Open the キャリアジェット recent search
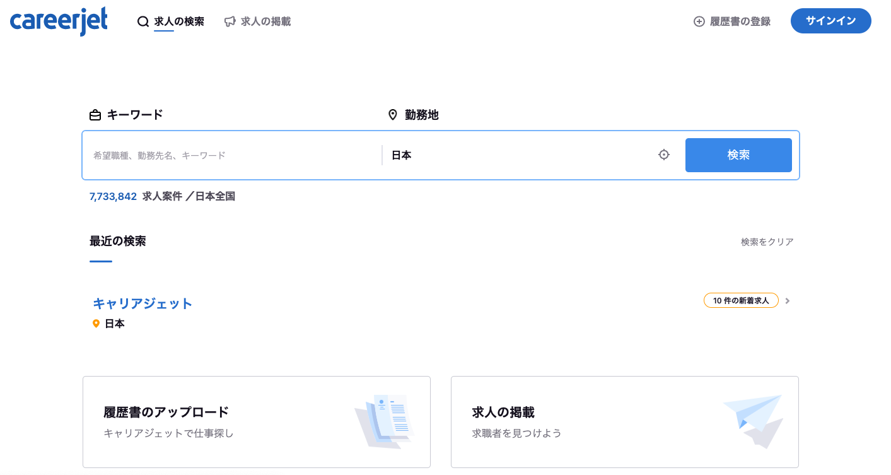891x475 pixels. coord(143,303)
